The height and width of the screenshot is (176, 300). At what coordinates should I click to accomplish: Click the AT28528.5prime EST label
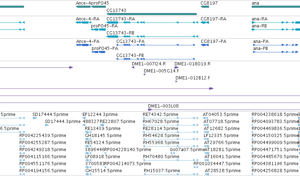click(x=223, y=171)
